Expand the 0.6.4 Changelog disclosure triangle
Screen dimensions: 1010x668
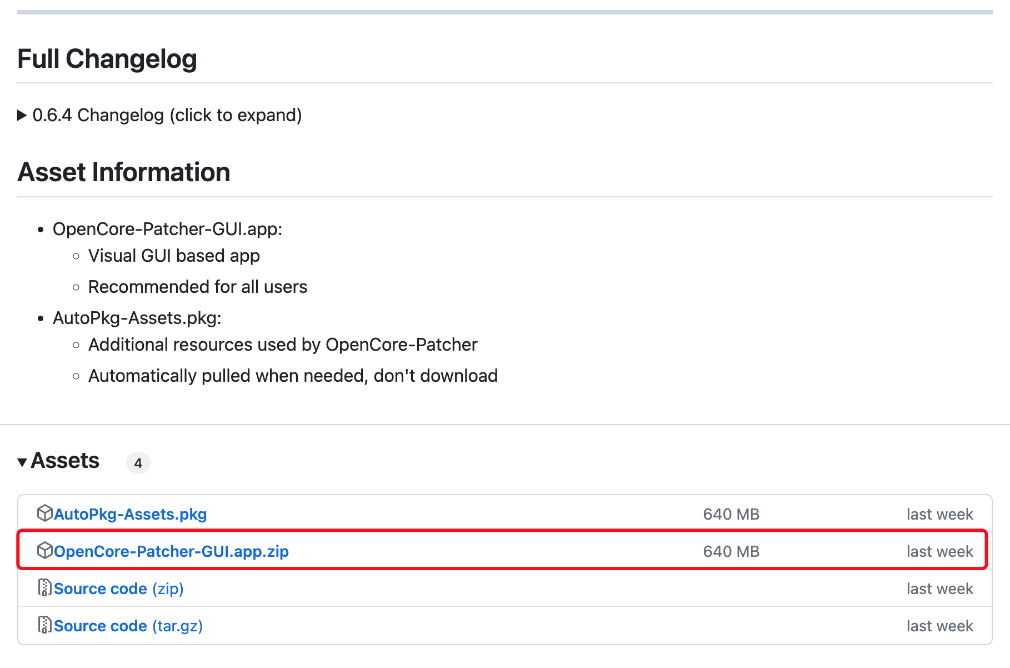tap(22, 116)
